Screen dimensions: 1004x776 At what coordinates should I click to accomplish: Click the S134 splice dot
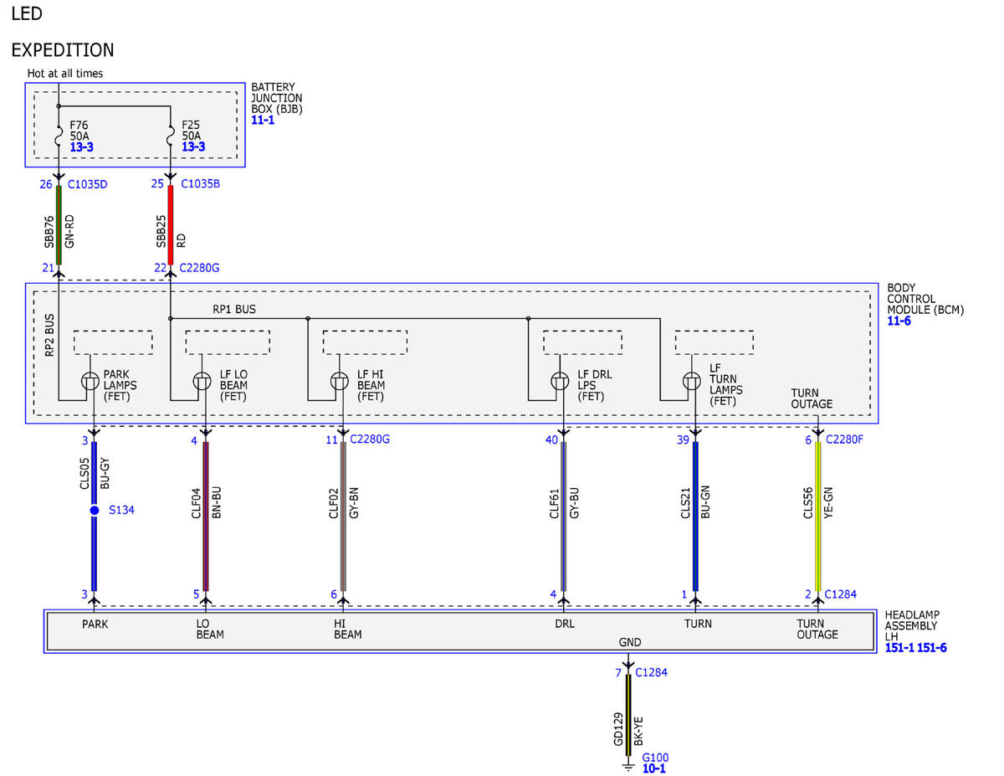(x=94, y=510)
